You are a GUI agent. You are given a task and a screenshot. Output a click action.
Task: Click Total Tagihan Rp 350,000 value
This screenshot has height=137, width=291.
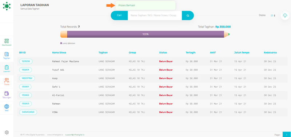tap(223, 27)
